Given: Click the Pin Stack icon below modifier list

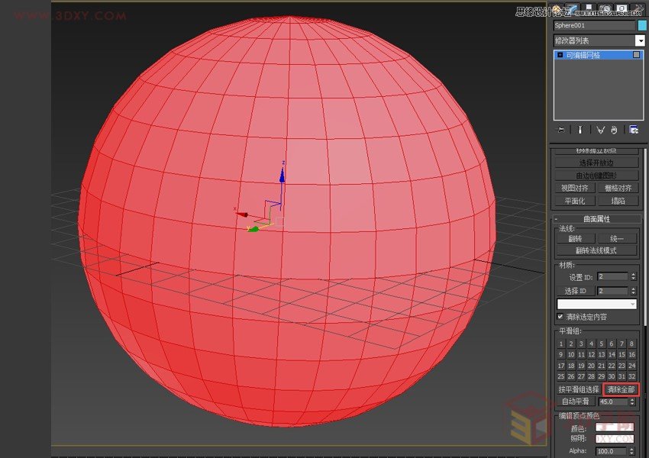Looking at the screenshot, I should point(561,128).
